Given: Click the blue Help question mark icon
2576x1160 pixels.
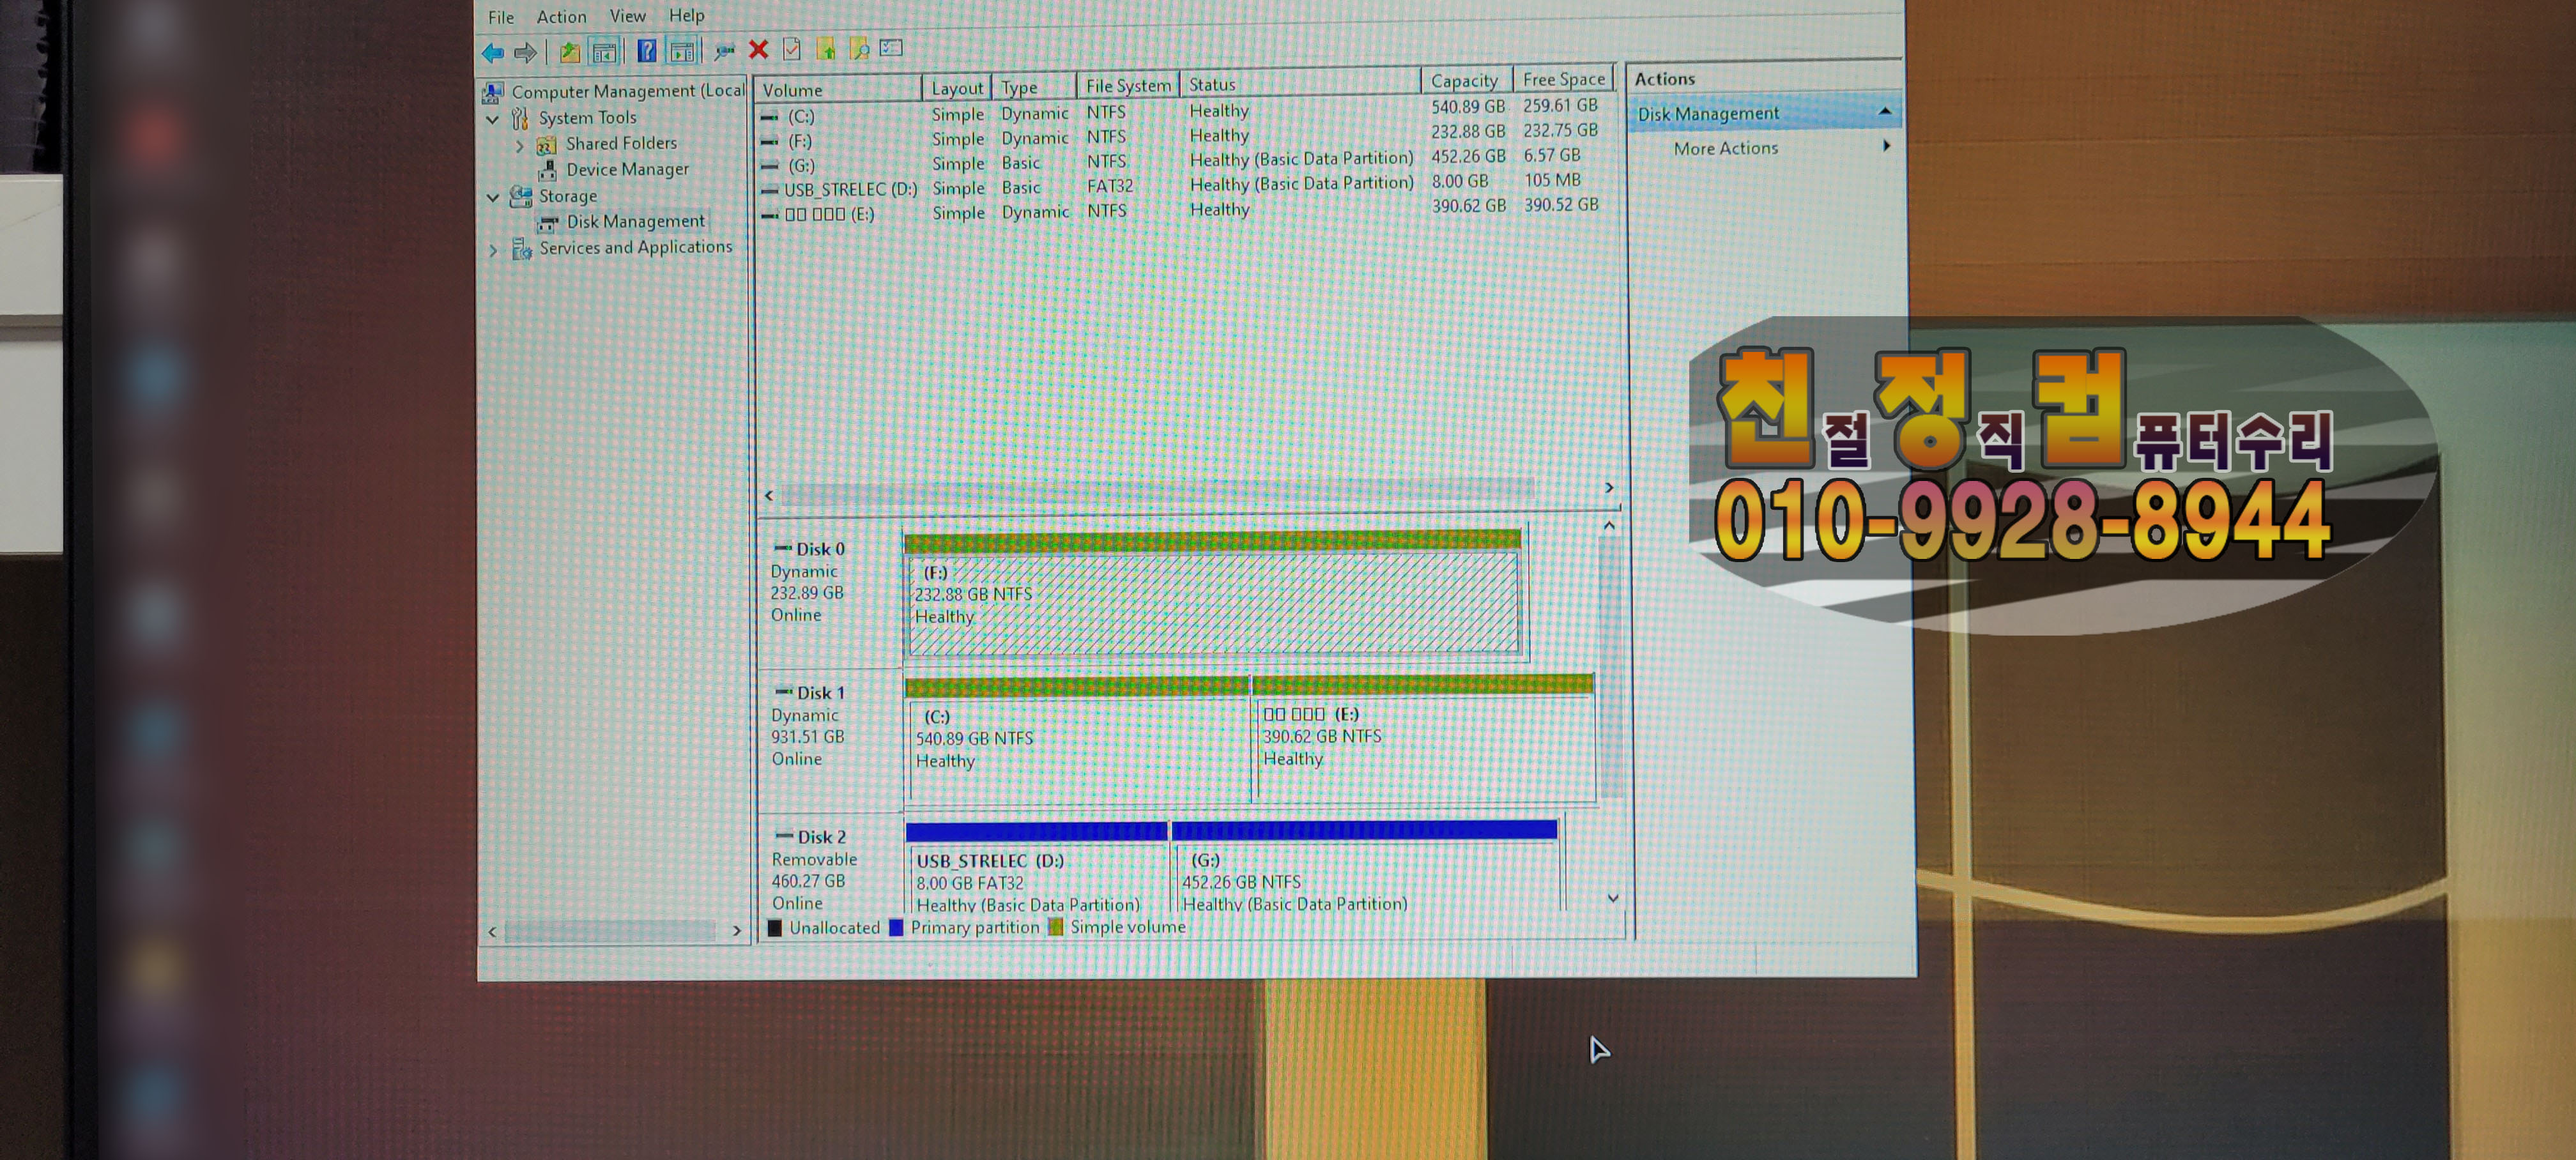Looking at the screenshot, I should pos(646,50).
